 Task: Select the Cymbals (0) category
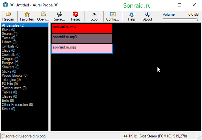point(25,46)
